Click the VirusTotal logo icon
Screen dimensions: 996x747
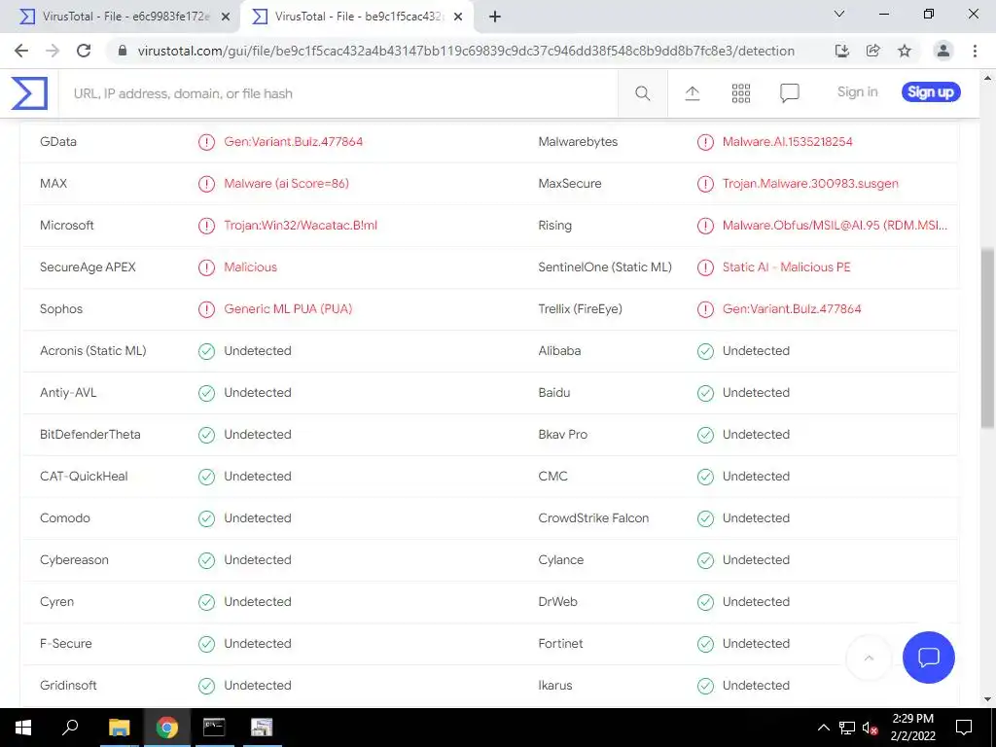29,93
